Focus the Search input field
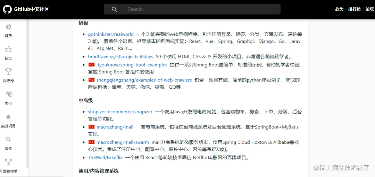This screenshot has height=177, width=375. click(192, 9)
